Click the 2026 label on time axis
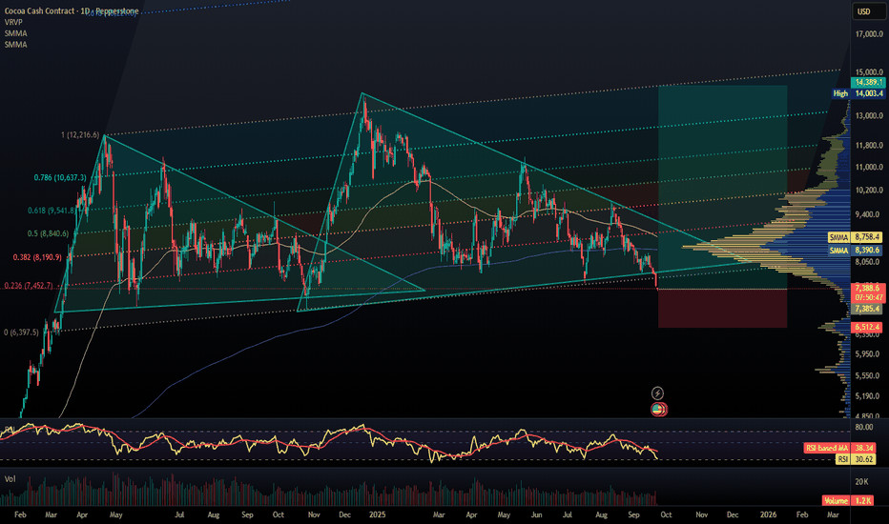Screen dimensions: 889x524 point(768,514)
